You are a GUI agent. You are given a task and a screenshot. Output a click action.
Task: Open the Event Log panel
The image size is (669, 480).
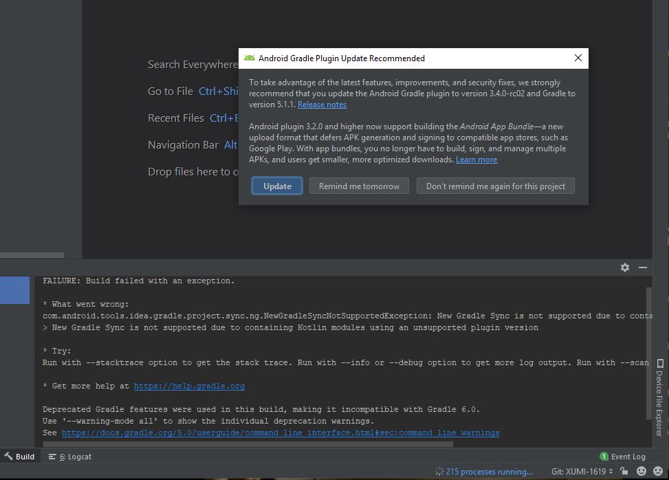coord(622,457)
